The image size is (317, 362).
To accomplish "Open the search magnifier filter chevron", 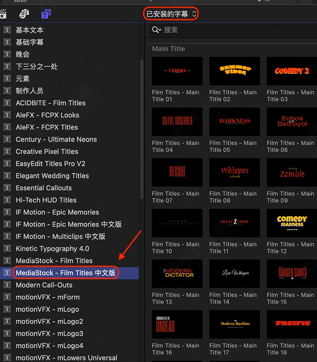I will pyautogui.click(x=156, y=30).
